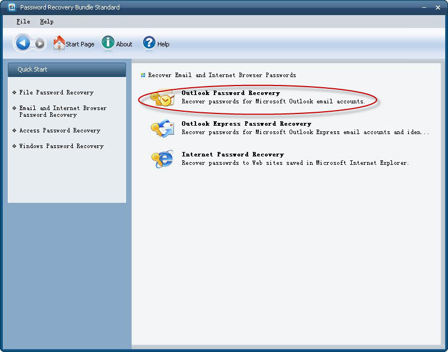Click the Internet Password Recovery Explorer icon
Screen dimensions: 448x352
pos(162,159)
